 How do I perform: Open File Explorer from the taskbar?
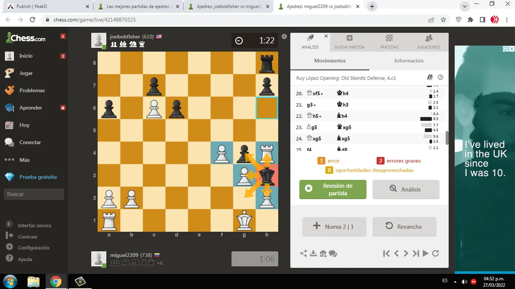[33, 282]
